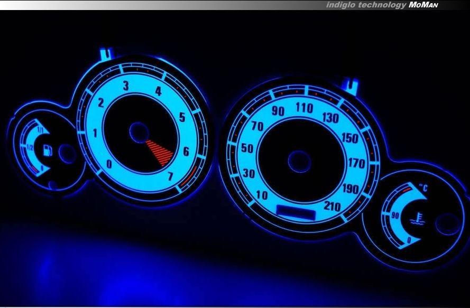Click the 90 mark on the temperature gauge

(x=394, y=215)
